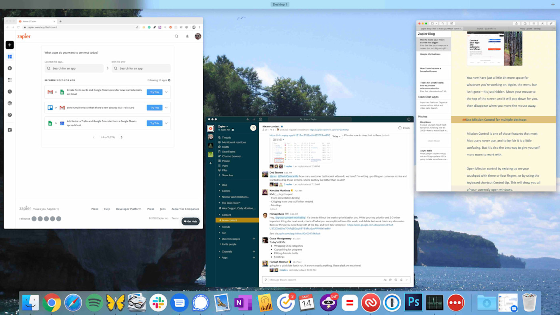Image resolution: width=560 pixels, height=315 pixels.
Task: Click the emoji icon in Slack message box
Action: coord(396,280)
